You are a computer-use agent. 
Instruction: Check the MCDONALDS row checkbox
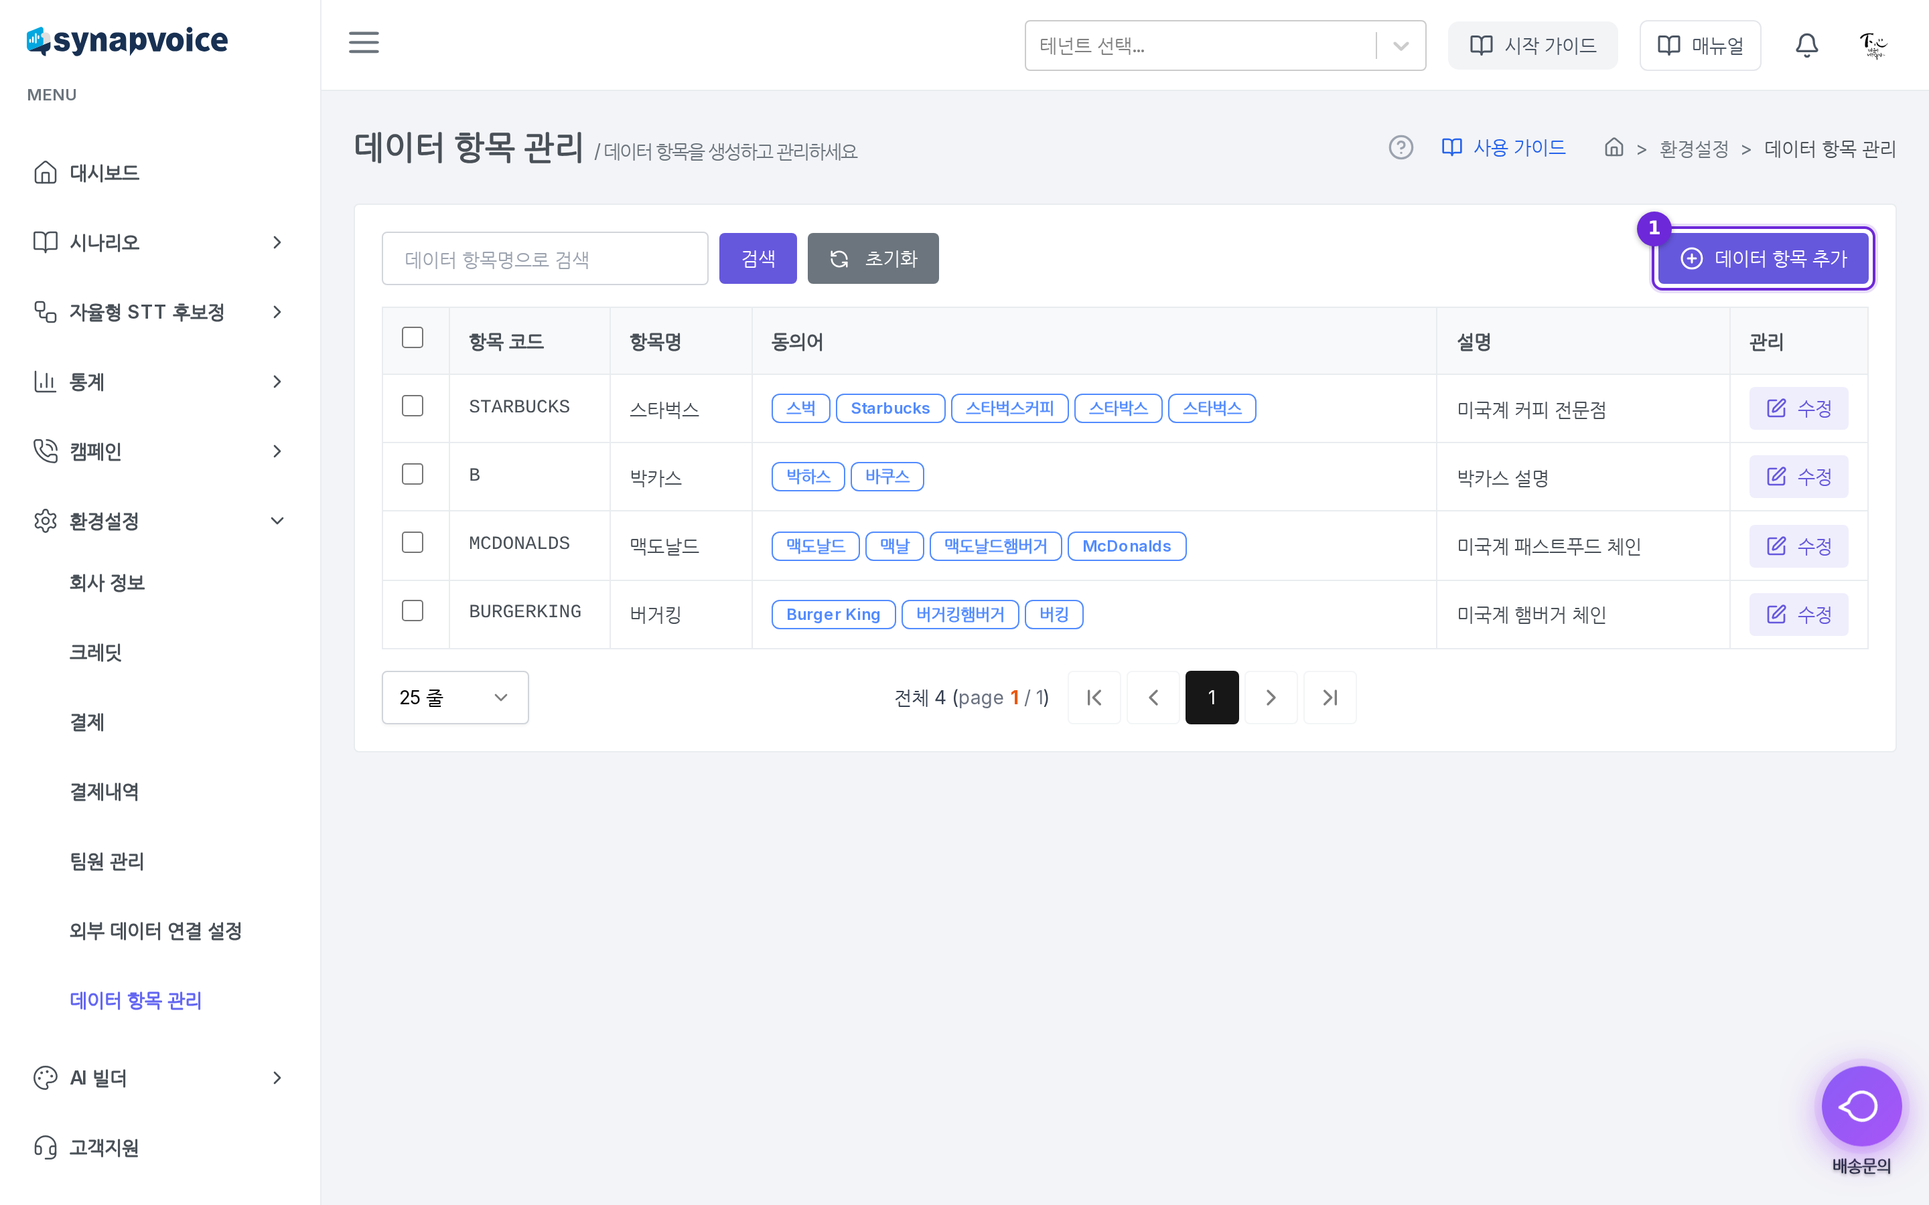412,543
